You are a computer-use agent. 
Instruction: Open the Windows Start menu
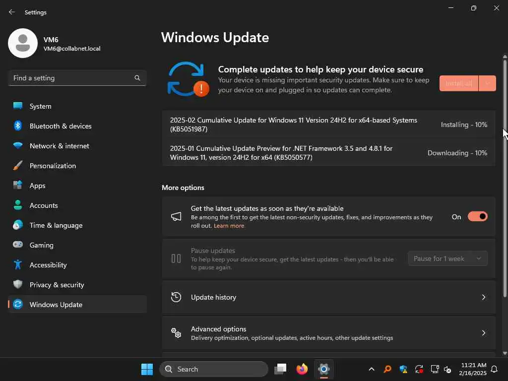pyautogui.click(x=147, y=369)
